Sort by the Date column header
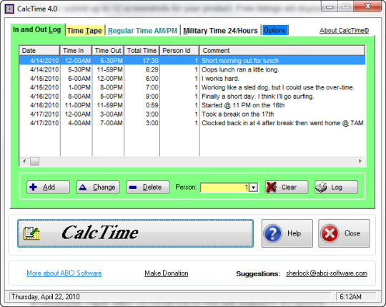This screenshot has height=307, width=386. click(39, 51)
